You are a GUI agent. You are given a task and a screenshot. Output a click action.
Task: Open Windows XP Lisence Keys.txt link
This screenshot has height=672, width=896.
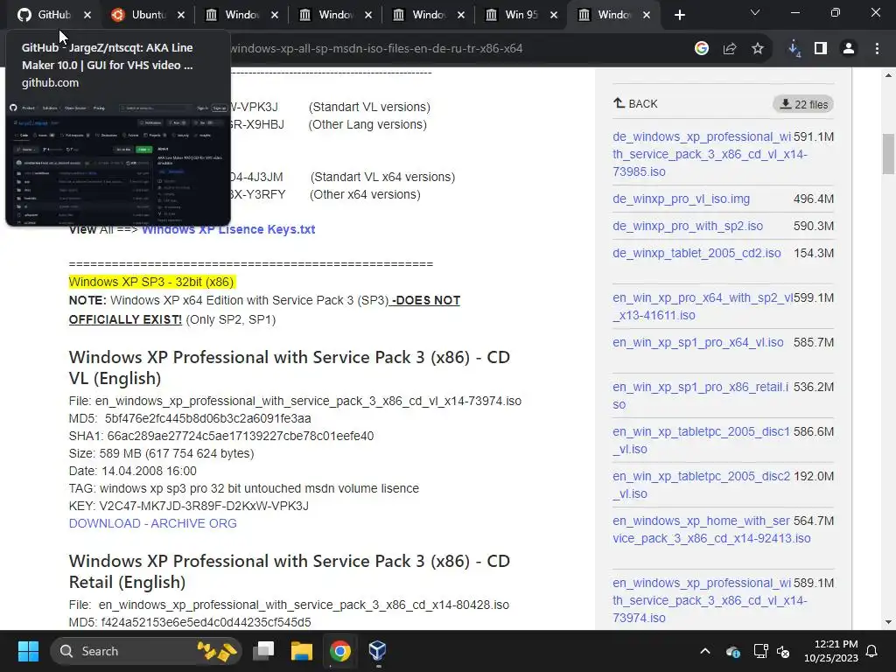[x=228, y=229]
